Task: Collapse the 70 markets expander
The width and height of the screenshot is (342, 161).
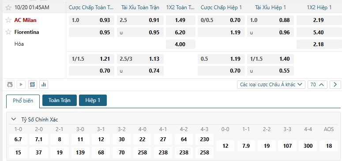Action: coord(317,84)
